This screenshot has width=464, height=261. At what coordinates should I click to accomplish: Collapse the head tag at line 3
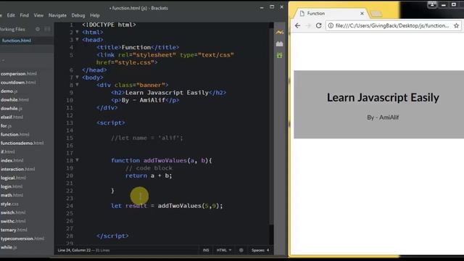click(x=78, y=39)
